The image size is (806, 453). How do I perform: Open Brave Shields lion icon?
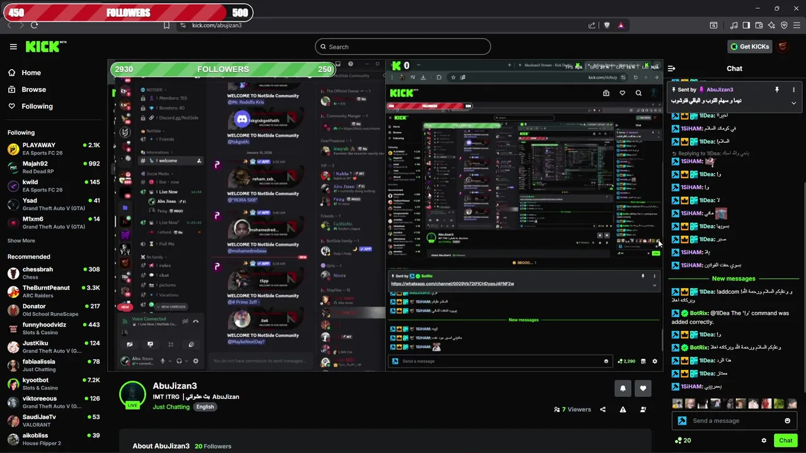coord(606,25)
